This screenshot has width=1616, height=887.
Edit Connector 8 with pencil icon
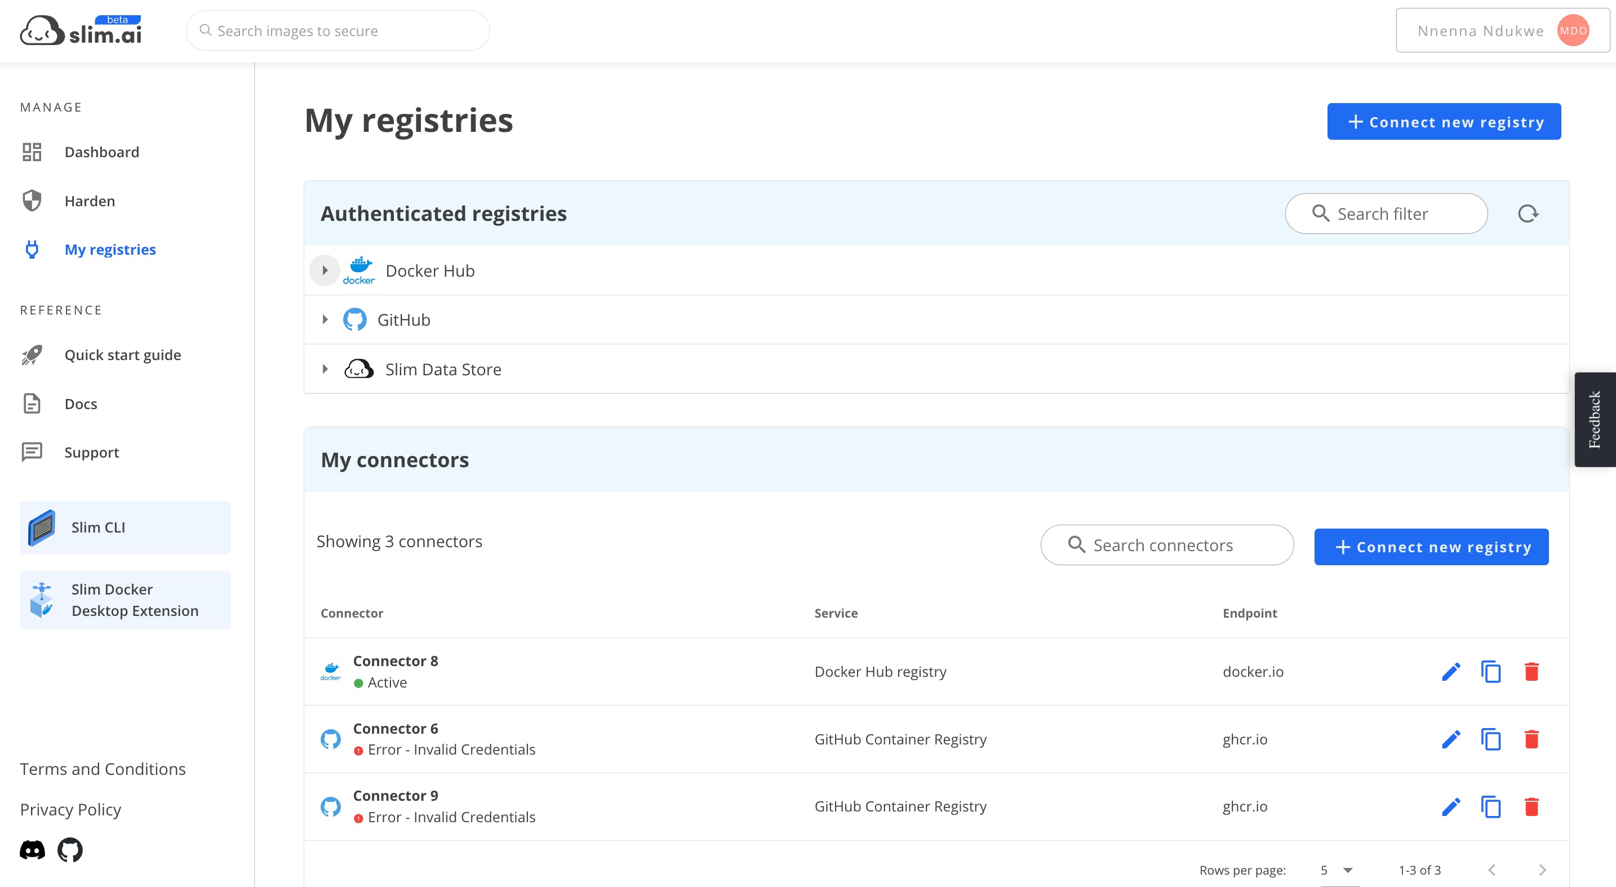1450,672
